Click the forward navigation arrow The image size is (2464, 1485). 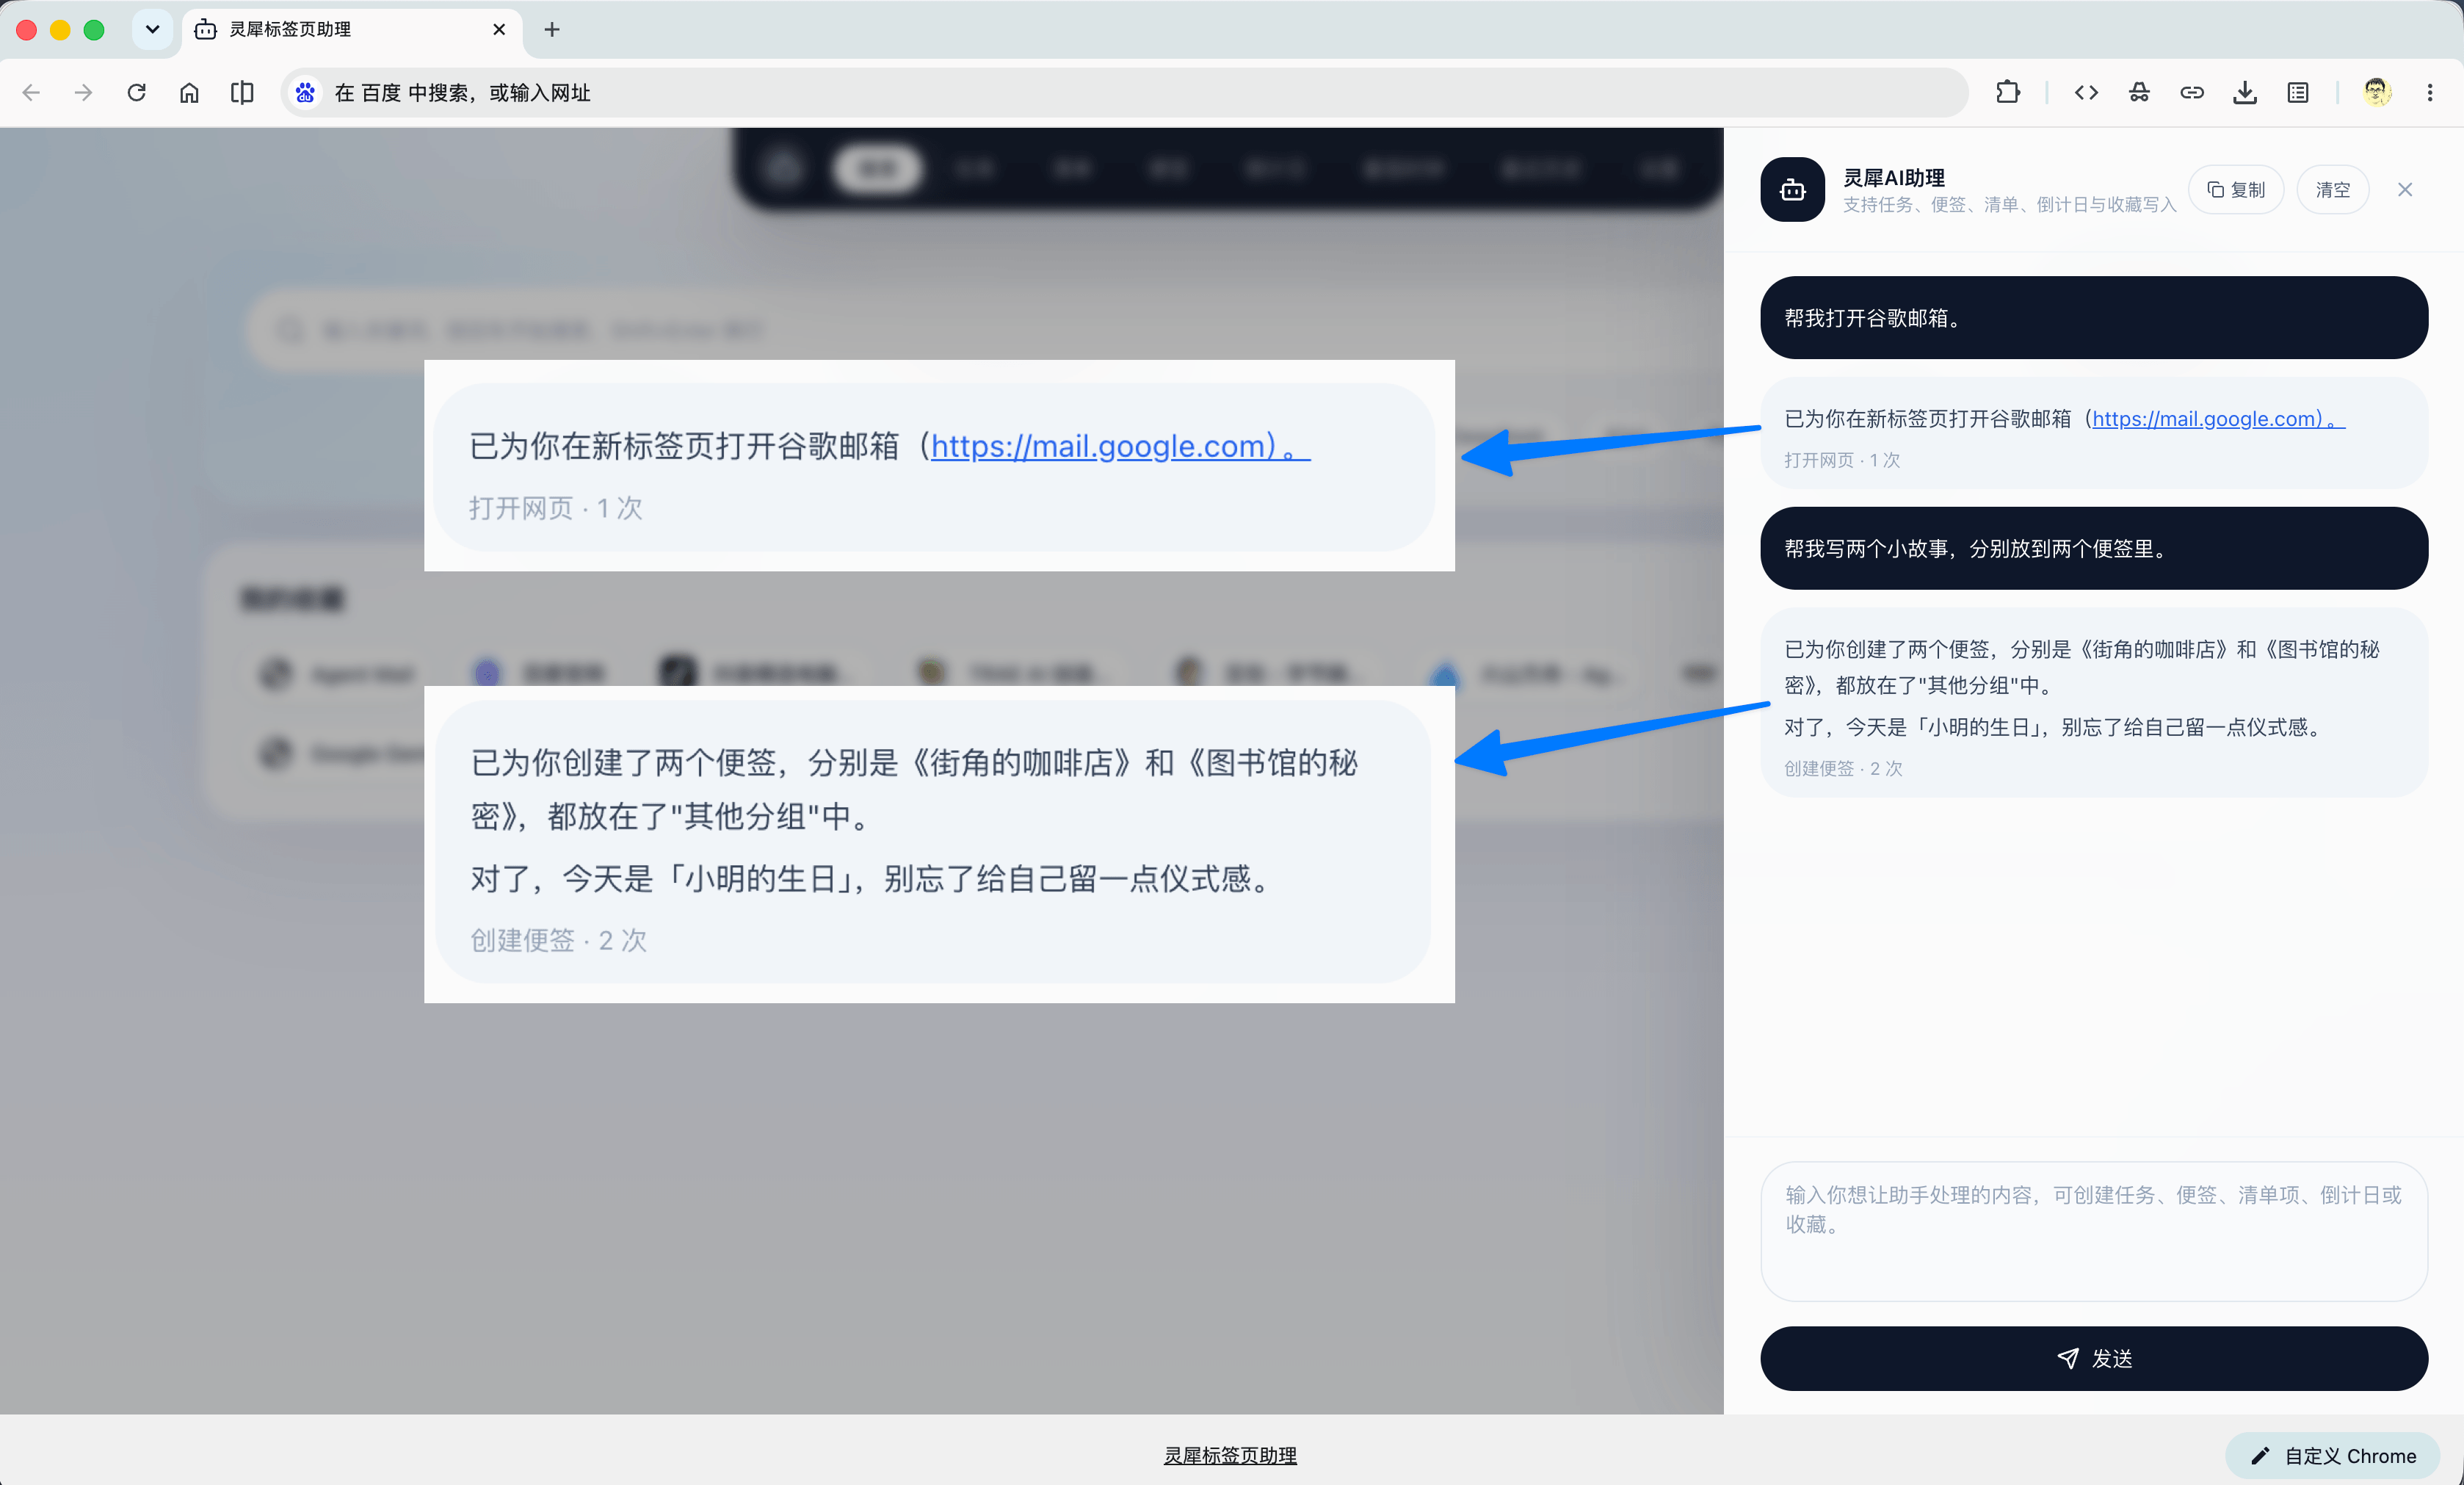pos(84,93)
